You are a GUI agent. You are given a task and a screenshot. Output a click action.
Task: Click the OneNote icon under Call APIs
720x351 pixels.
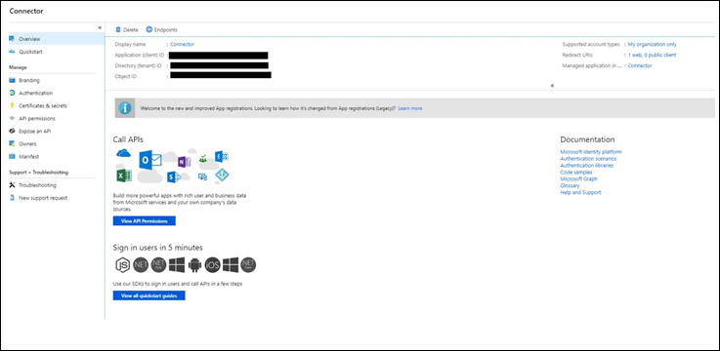pyautogui.click(x=184, y=162)
